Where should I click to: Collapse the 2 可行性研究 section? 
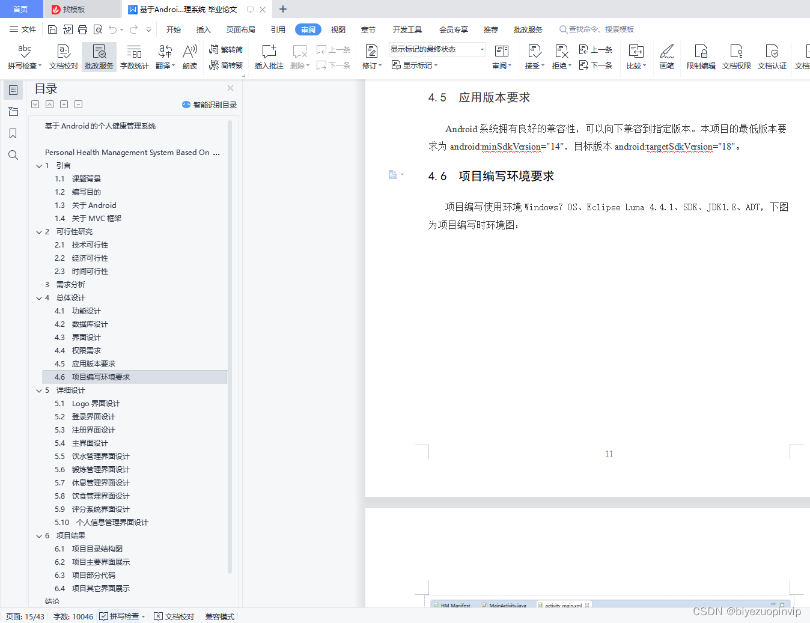tap(39, 232)
